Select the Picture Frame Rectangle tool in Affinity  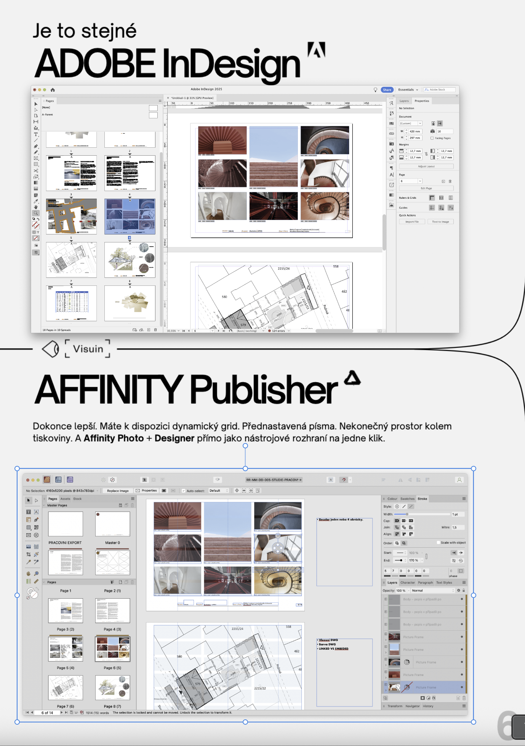(x=29, y=535)
